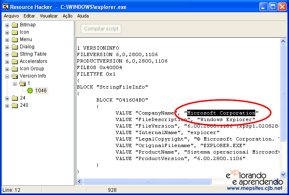Screen dimensions: 289x195
Task: Select the 1046 resource entry
Action: tap(41, 91)
